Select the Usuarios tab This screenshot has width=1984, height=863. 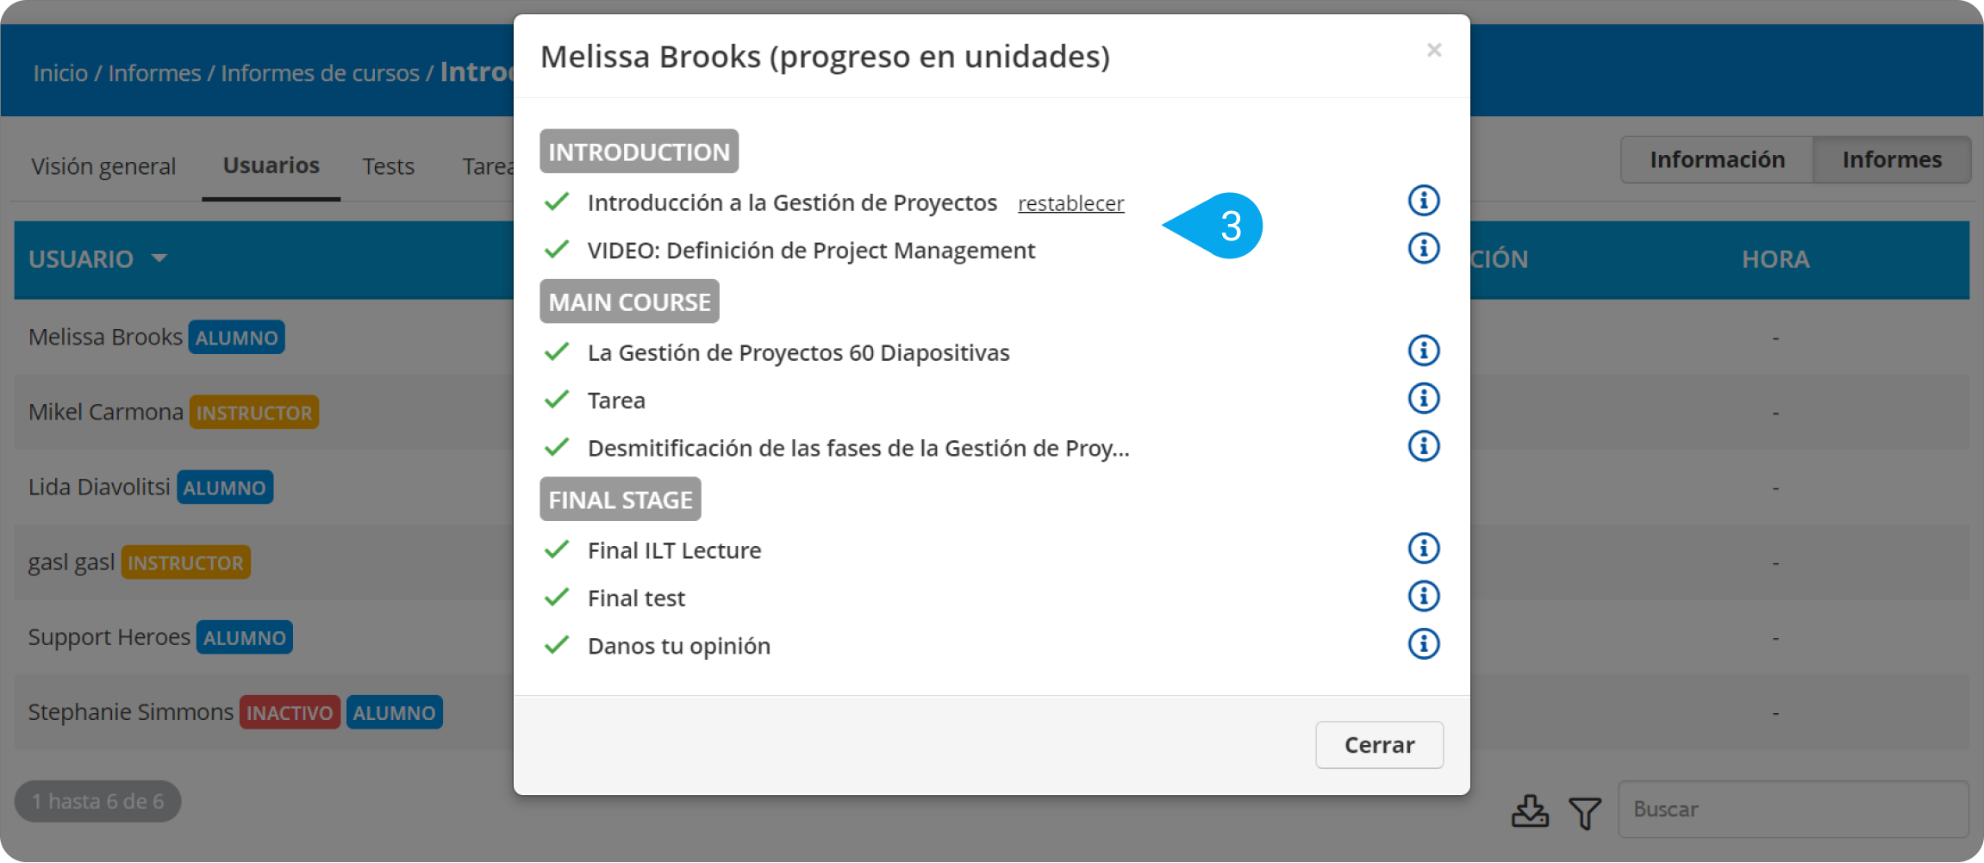point(271,165)
